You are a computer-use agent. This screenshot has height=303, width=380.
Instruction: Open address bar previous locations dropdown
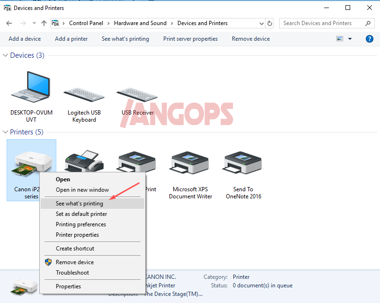[x=262, y=24]
